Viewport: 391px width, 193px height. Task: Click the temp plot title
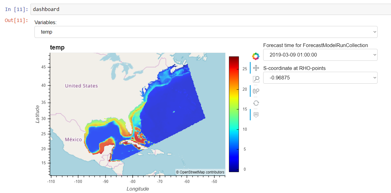click(x=57, y=47)
